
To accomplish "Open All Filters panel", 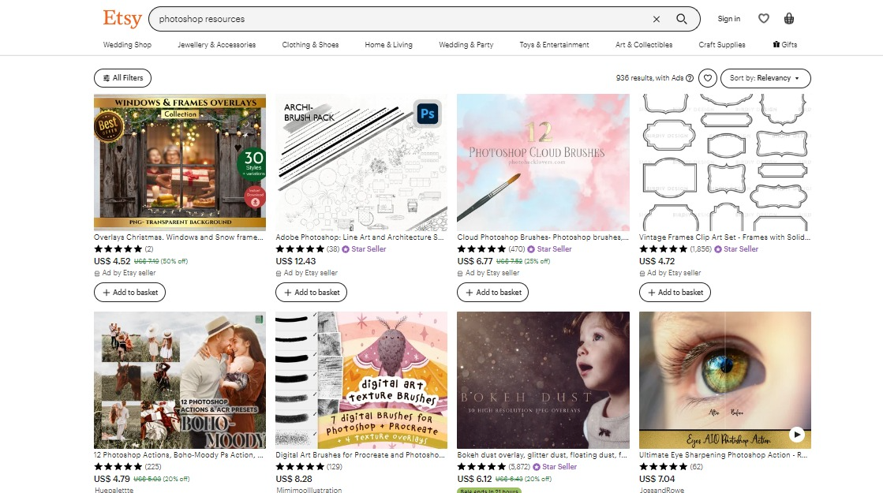I will (x=123, y=78).
